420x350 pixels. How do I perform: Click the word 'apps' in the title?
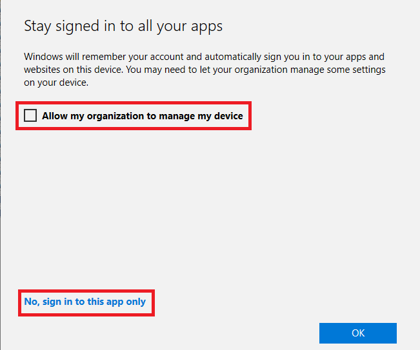coord(206,27)
